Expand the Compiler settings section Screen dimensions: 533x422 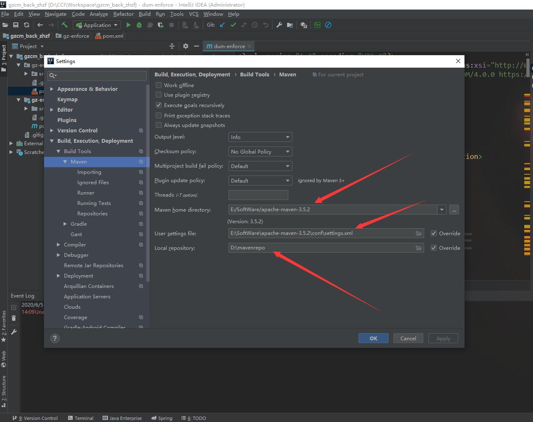(x=58, y=244)
